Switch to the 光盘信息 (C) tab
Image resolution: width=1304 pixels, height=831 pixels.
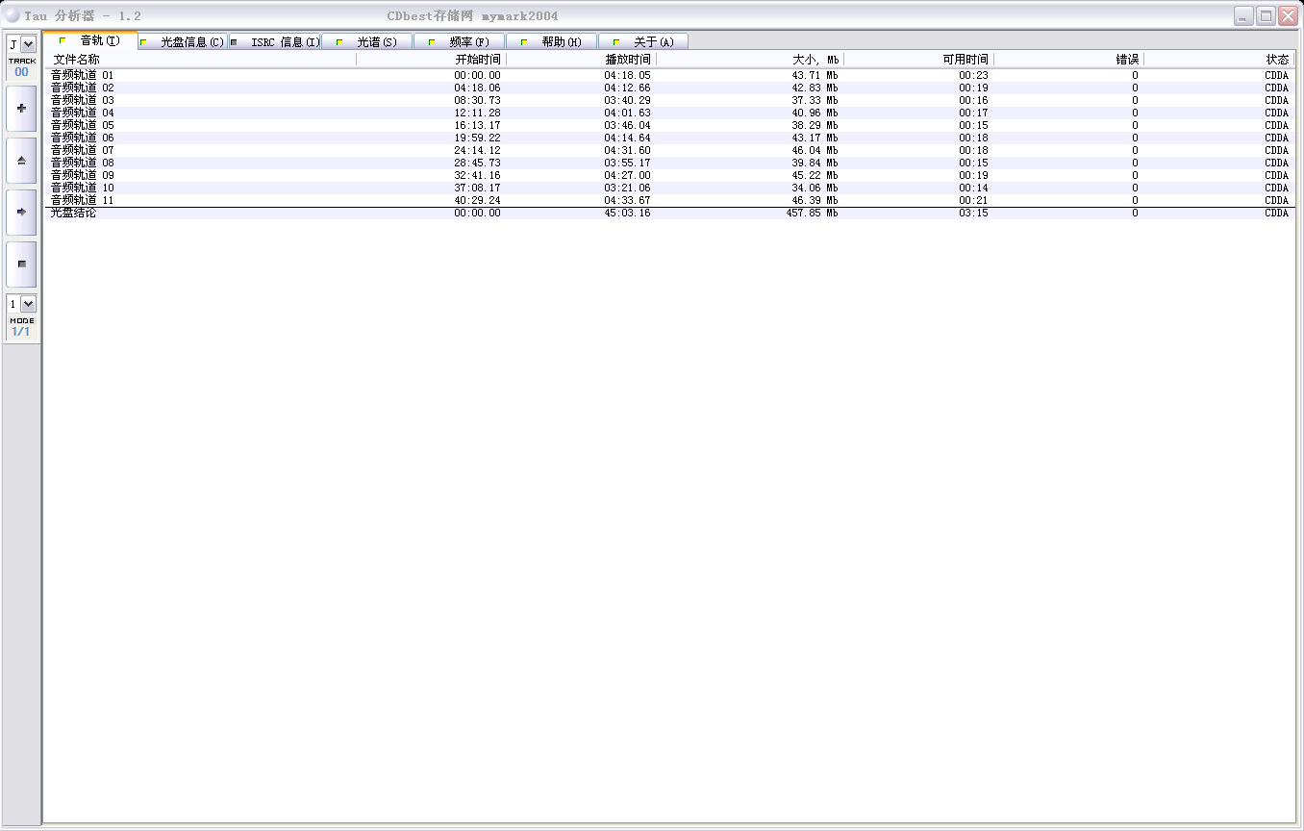coord(183,41)
